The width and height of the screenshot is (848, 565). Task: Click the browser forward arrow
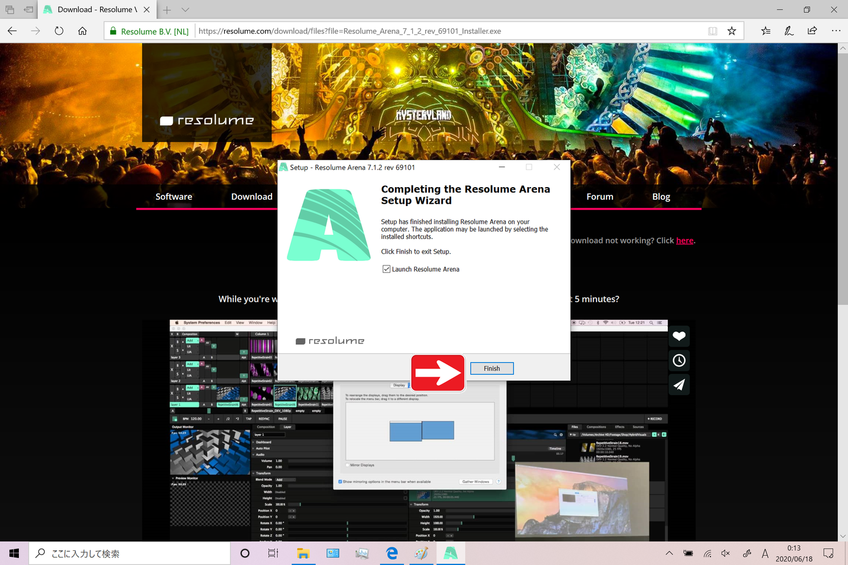coord(35,31)
